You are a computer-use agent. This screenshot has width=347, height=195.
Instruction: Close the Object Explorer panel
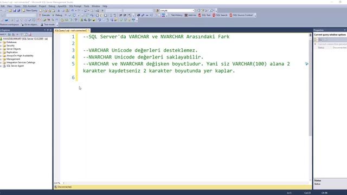(x=50, y=30)
